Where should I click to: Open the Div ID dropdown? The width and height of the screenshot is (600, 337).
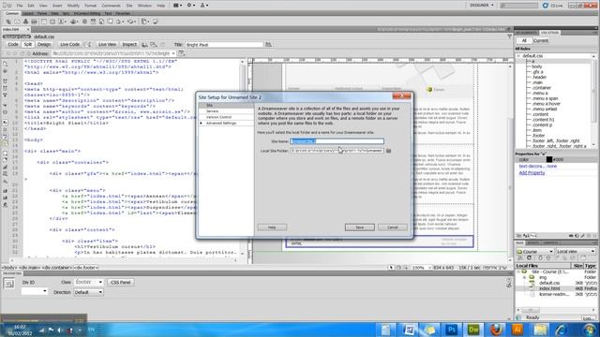pyautogui.click(x=35, y=291)
